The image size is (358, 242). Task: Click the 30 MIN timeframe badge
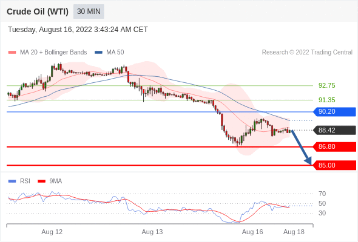(89, 11)
